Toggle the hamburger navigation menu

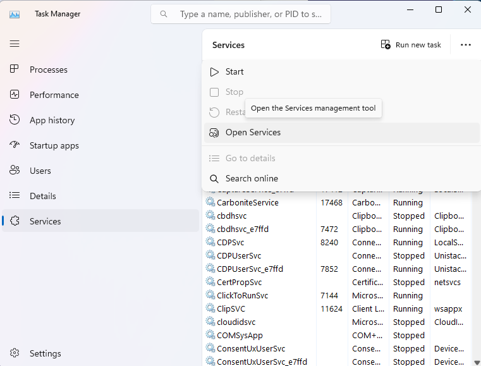click(x=15, y=44)
